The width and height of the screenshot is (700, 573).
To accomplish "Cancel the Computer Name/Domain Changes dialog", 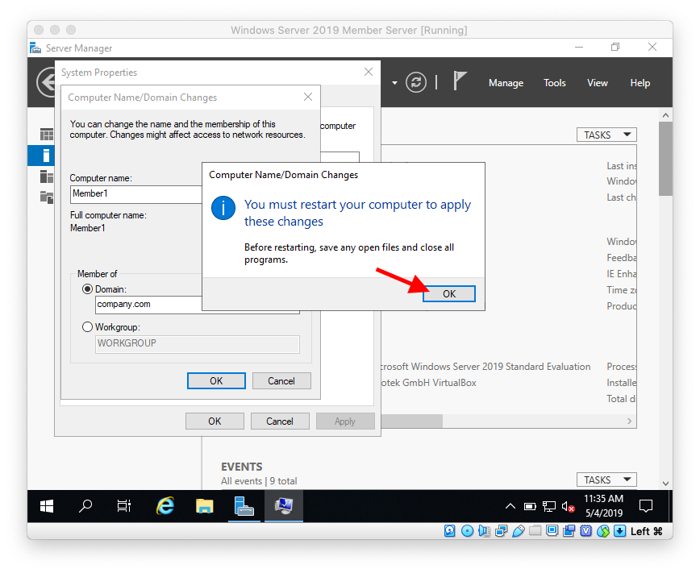I will tap(281, 380).
